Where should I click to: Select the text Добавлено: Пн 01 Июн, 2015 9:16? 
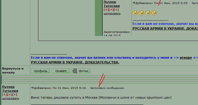[x=60, y=88]
